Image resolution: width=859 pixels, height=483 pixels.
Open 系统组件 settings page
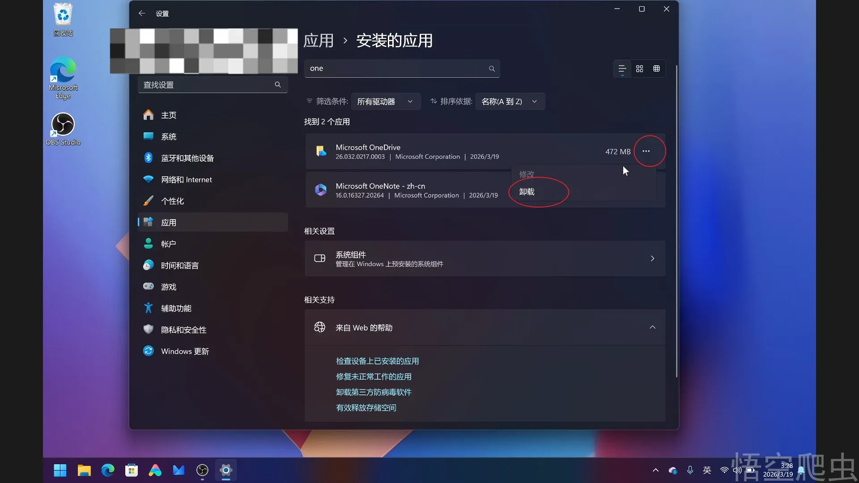point(485,258)
